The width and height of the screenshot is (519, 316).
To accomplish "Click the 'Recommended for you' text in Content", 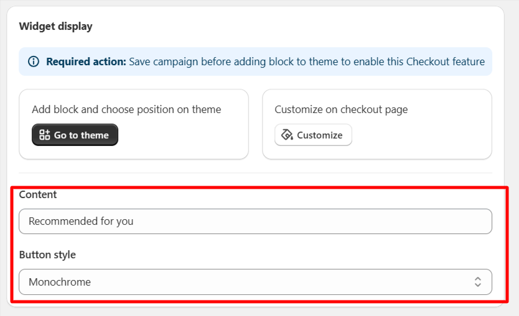I will 81,221.
